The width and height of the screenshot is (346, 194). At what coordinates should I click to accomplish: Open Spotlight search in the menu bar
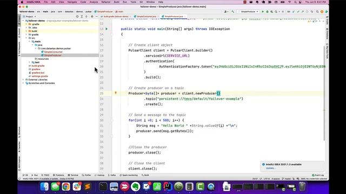[x=295, y=2]
